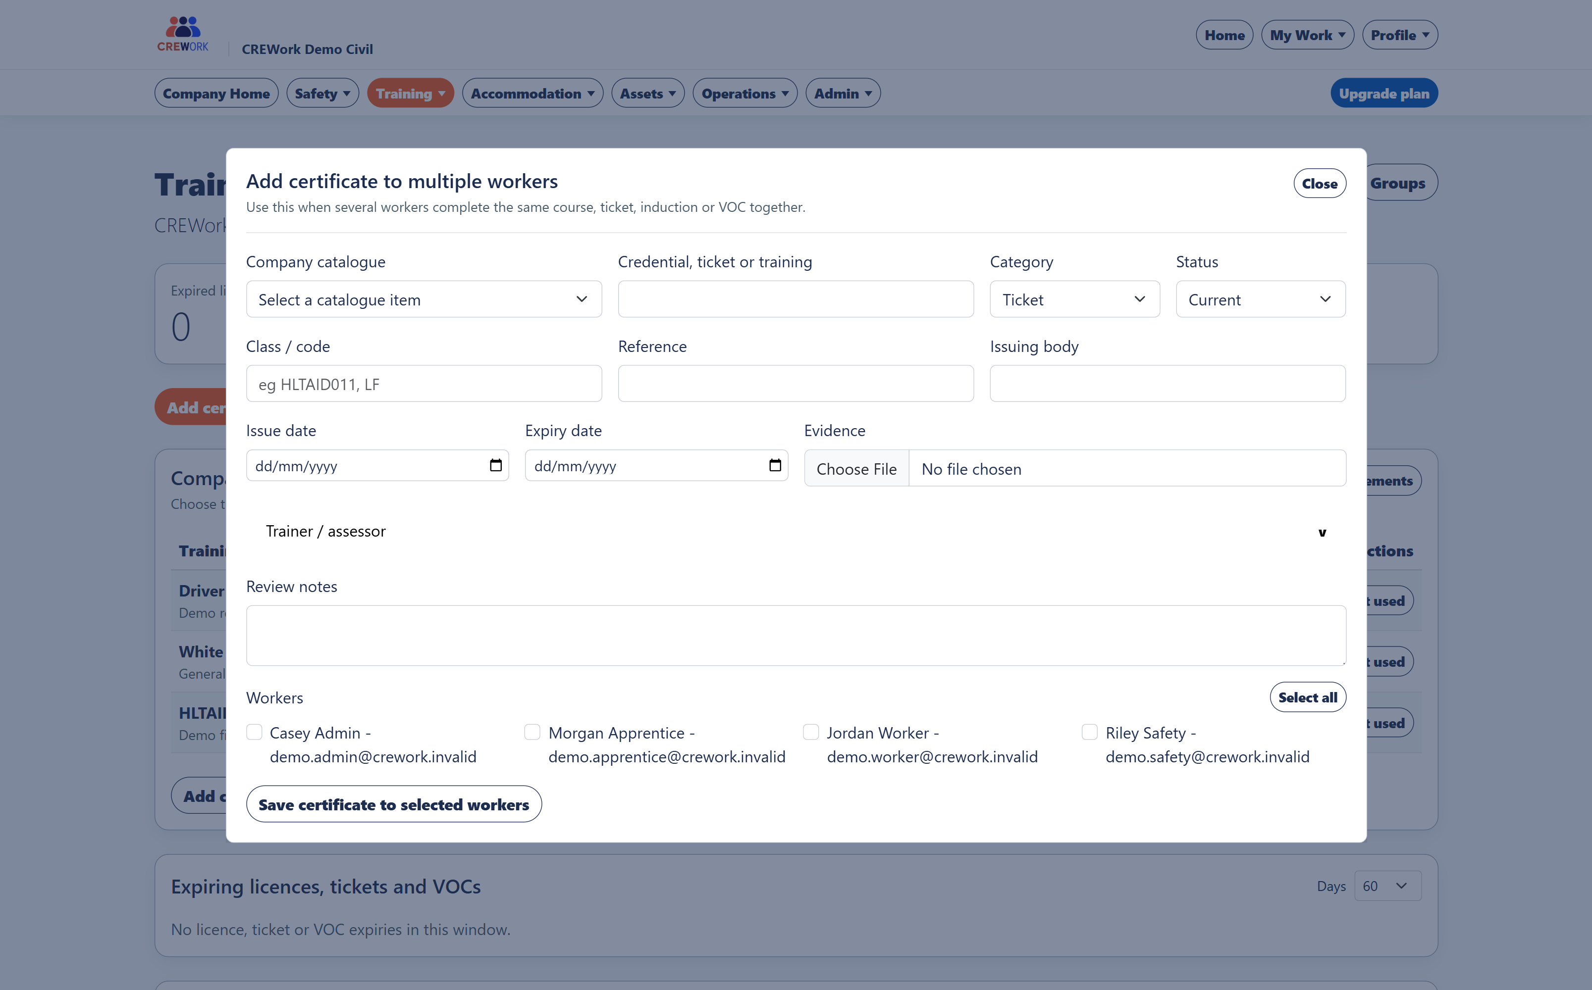
Task: Open the My Work dropdown menu
Action: pos(1307,35)
